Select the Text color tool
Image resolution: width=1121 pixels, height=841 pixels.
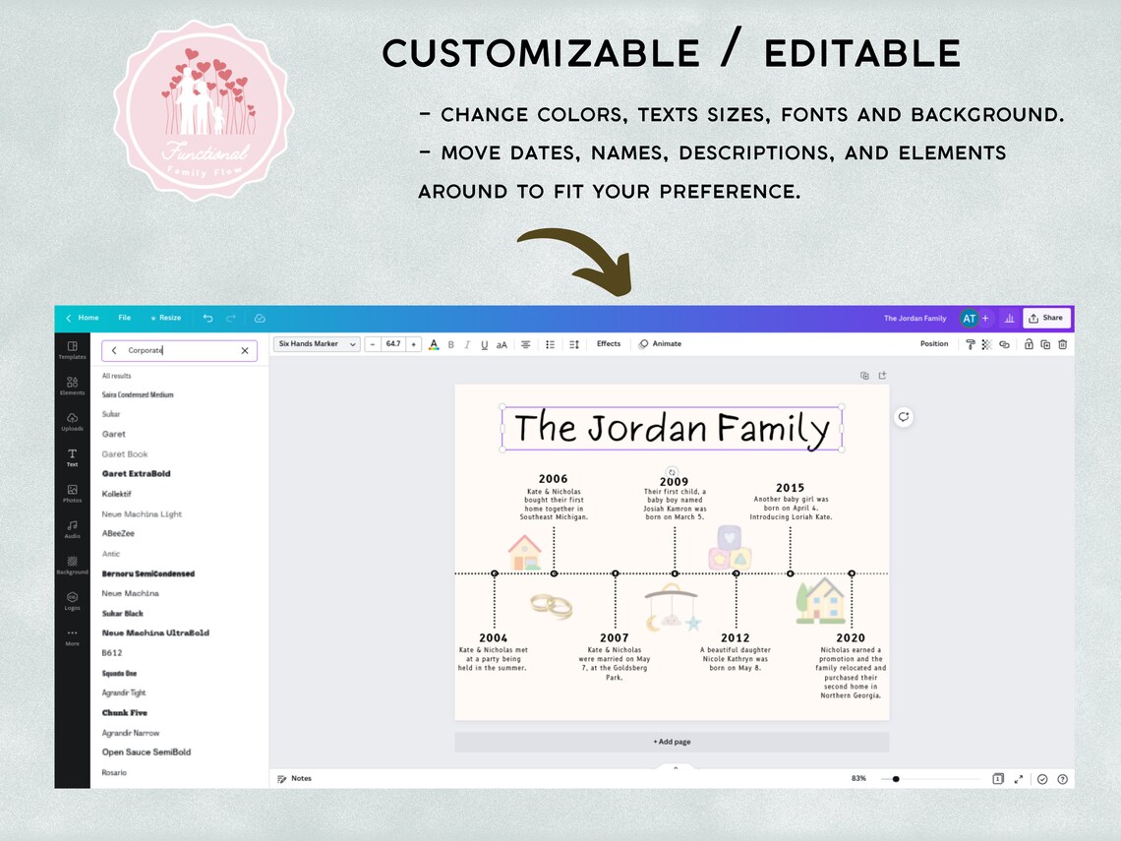coord(434,344)
